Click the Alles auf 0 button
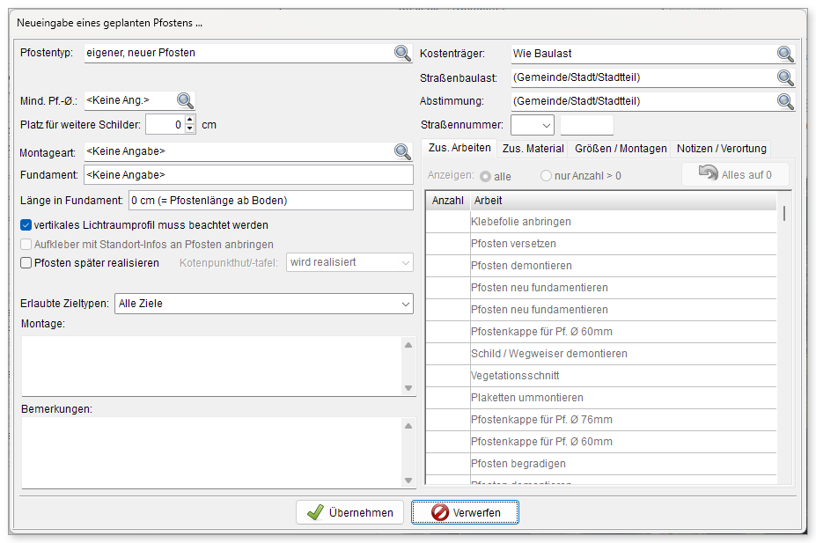The height and width of the screenshot is (543, 816). [735, 175]
